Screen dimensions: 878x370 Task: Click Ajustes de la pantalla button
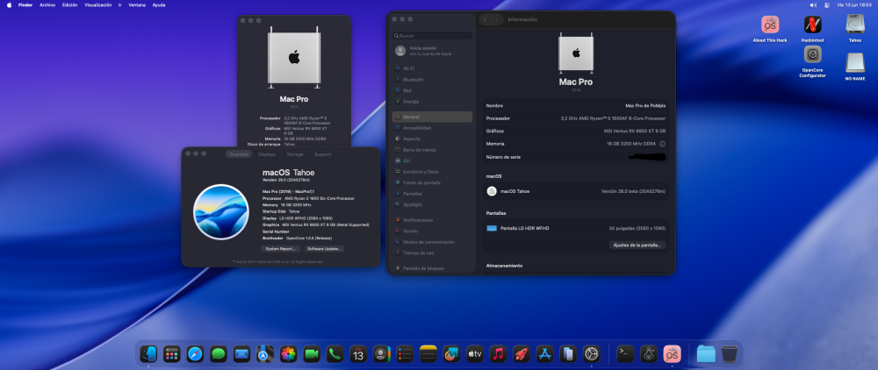click(637, 245)
